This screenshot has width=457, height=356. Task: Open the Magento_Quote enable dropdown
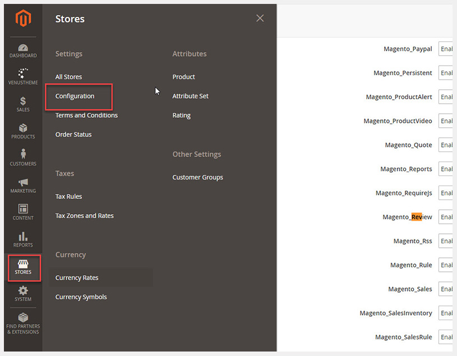tap(446, 145)
